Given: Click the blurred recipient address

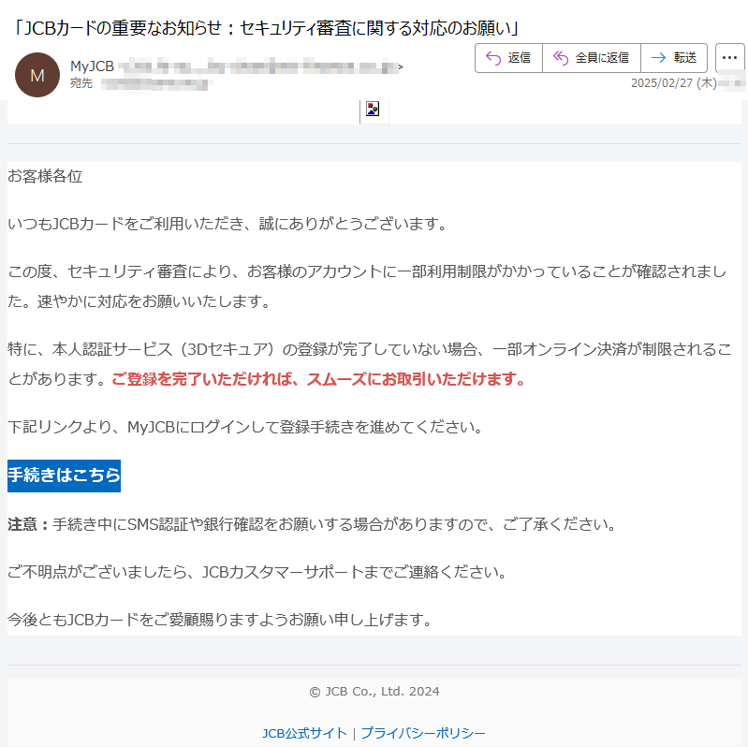Looking at the screenshot, I should [x=154, y=84].
